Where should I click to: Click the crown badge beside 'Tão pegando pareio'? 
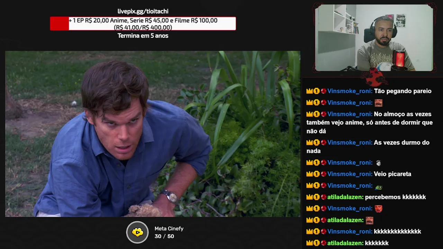point(309,91)
